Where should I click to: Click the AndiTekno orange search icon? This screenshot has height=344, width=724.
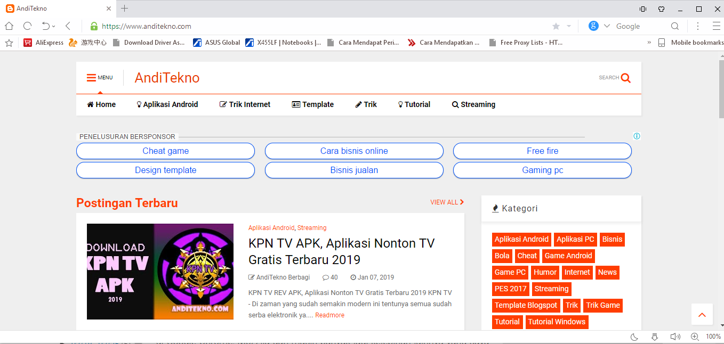(x=626, y=78)
